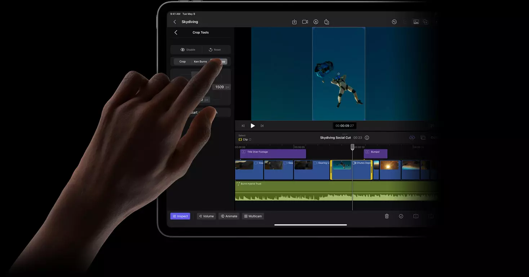Switch to the Crop mode segment
Viewport: 529px width, 277px height.
pos(183,62)
